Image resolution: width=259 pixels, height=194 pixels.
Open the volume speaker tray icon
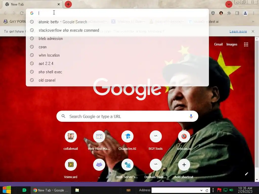231,190
